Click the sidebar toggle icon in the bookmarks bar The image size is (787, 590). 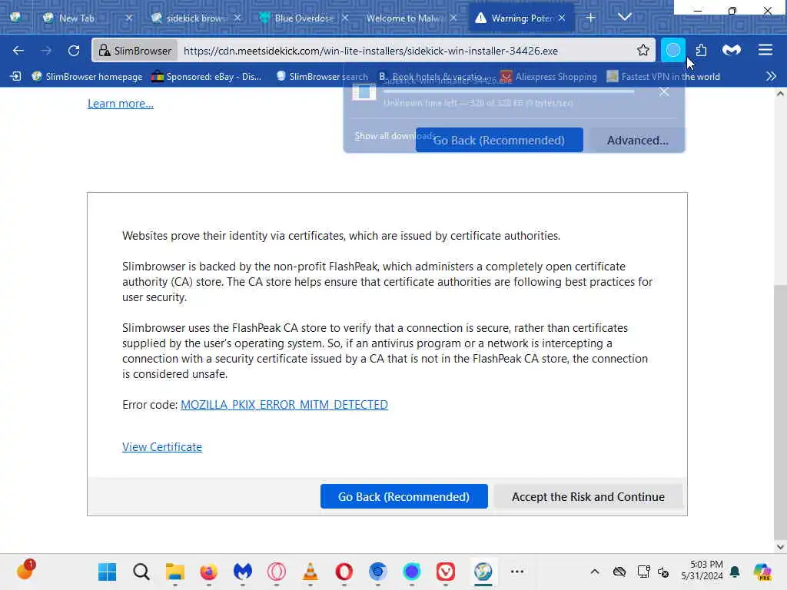(15, 76)
